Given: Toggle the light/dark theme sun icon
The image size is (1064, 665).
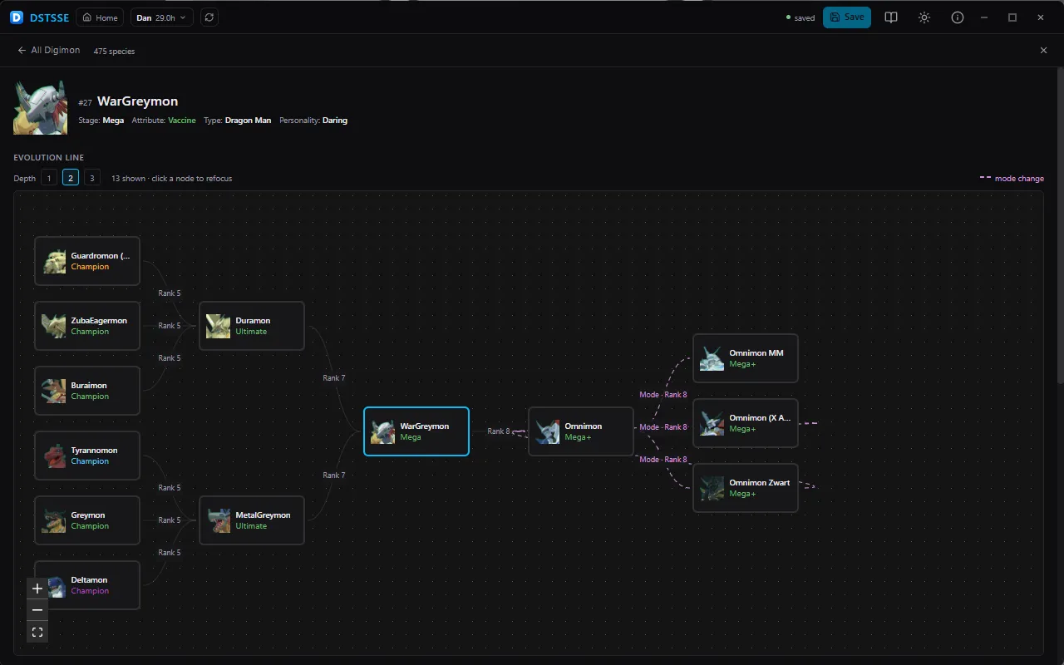Looking at the screenshot, I should pos(924,17).
